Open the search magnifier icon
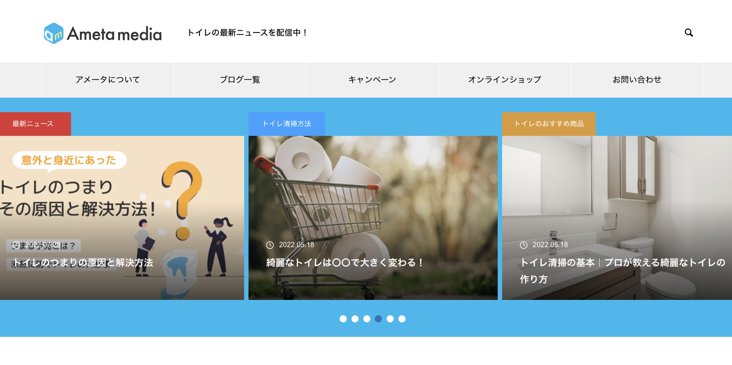The height and width of the screenshot is (365, 732). point(689,33)
